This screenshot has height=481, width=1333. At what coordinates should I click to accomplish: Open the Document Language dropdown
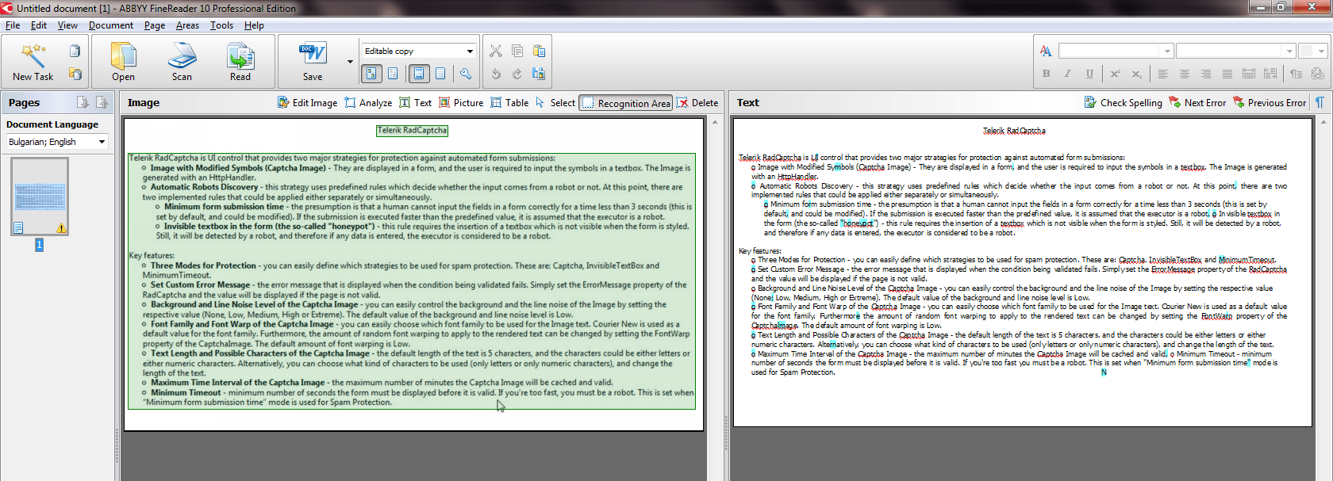pos(57,142)
